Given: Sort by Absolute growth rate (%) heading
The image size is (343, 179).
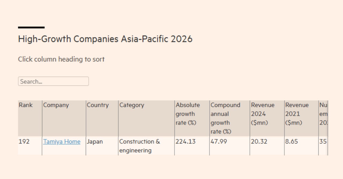Looking at the screenshot, I should point(188,114).
